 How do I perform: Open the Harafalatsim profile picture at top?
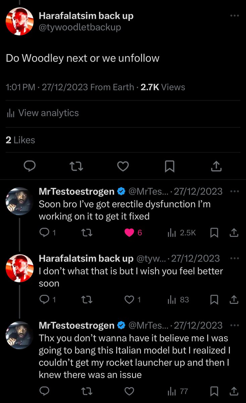[x=20, y=21]
